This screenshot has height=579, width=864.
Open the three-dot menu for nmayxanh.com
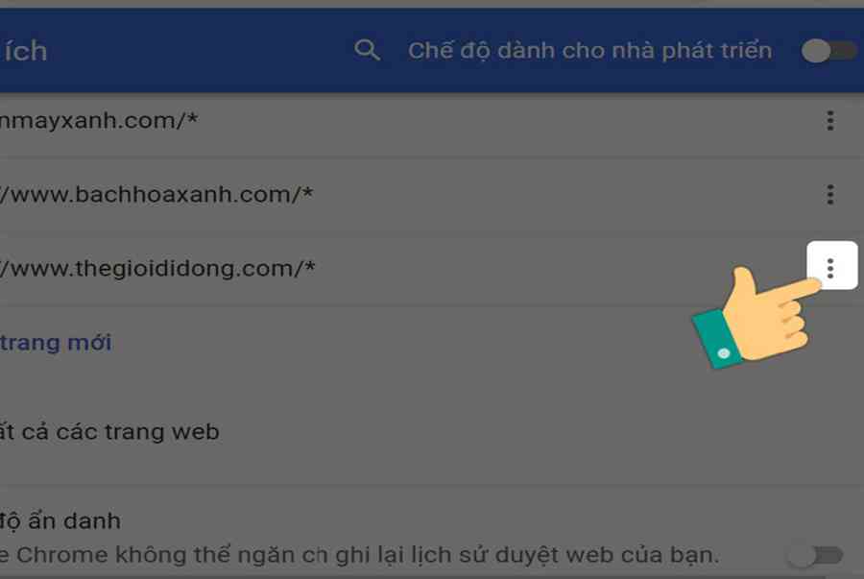[829, 121]
